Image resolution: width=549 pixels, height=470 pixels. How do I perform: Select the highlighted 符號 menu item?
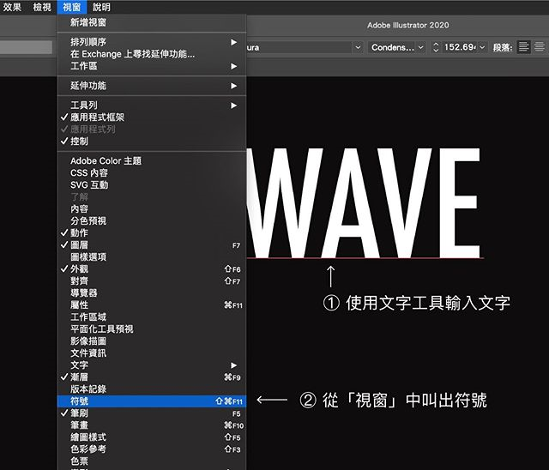[152, 401]
